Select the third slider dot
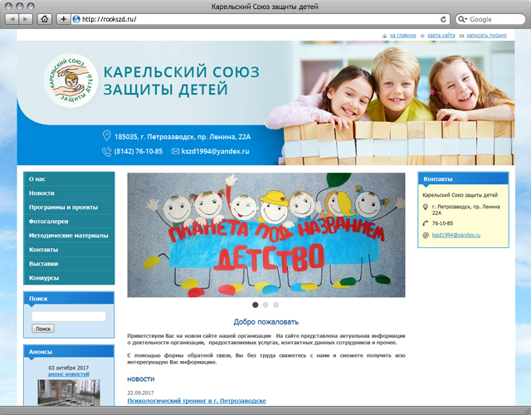Image resolution: width=531 pixels, height=415 pixels. pos(276,305)
